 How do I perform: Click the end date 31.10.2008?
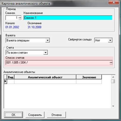[34, 27]
